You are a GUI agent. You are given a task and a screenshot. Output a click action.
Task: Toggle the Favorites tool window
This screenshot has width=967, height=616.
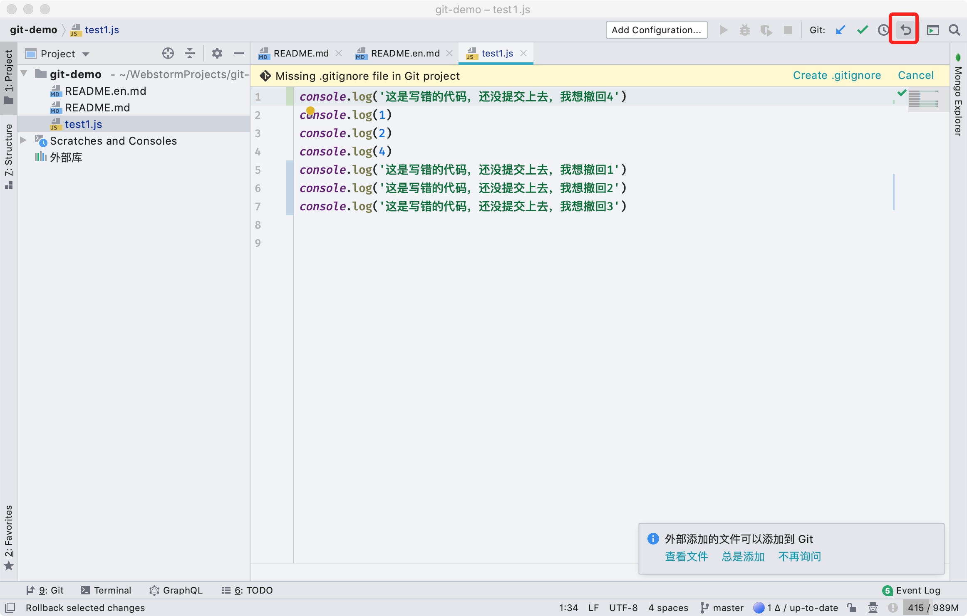click(9, 536)
